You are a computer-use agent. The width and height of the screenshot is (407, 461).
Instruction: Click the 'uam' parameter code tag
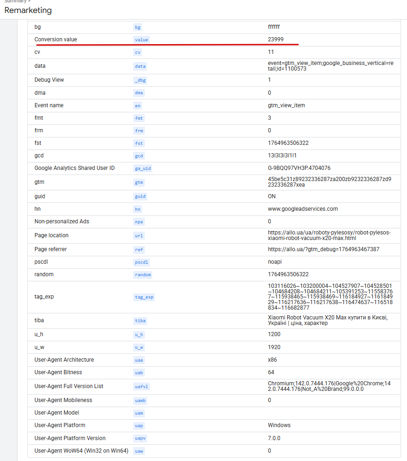(139, 413)
